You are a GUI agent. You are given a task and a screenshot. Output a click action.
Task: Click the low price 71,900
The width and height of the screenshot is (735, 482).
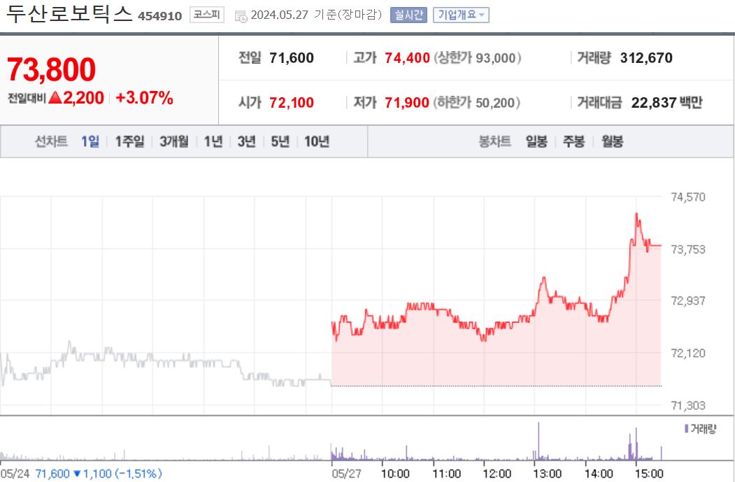(x=407, y=102)
